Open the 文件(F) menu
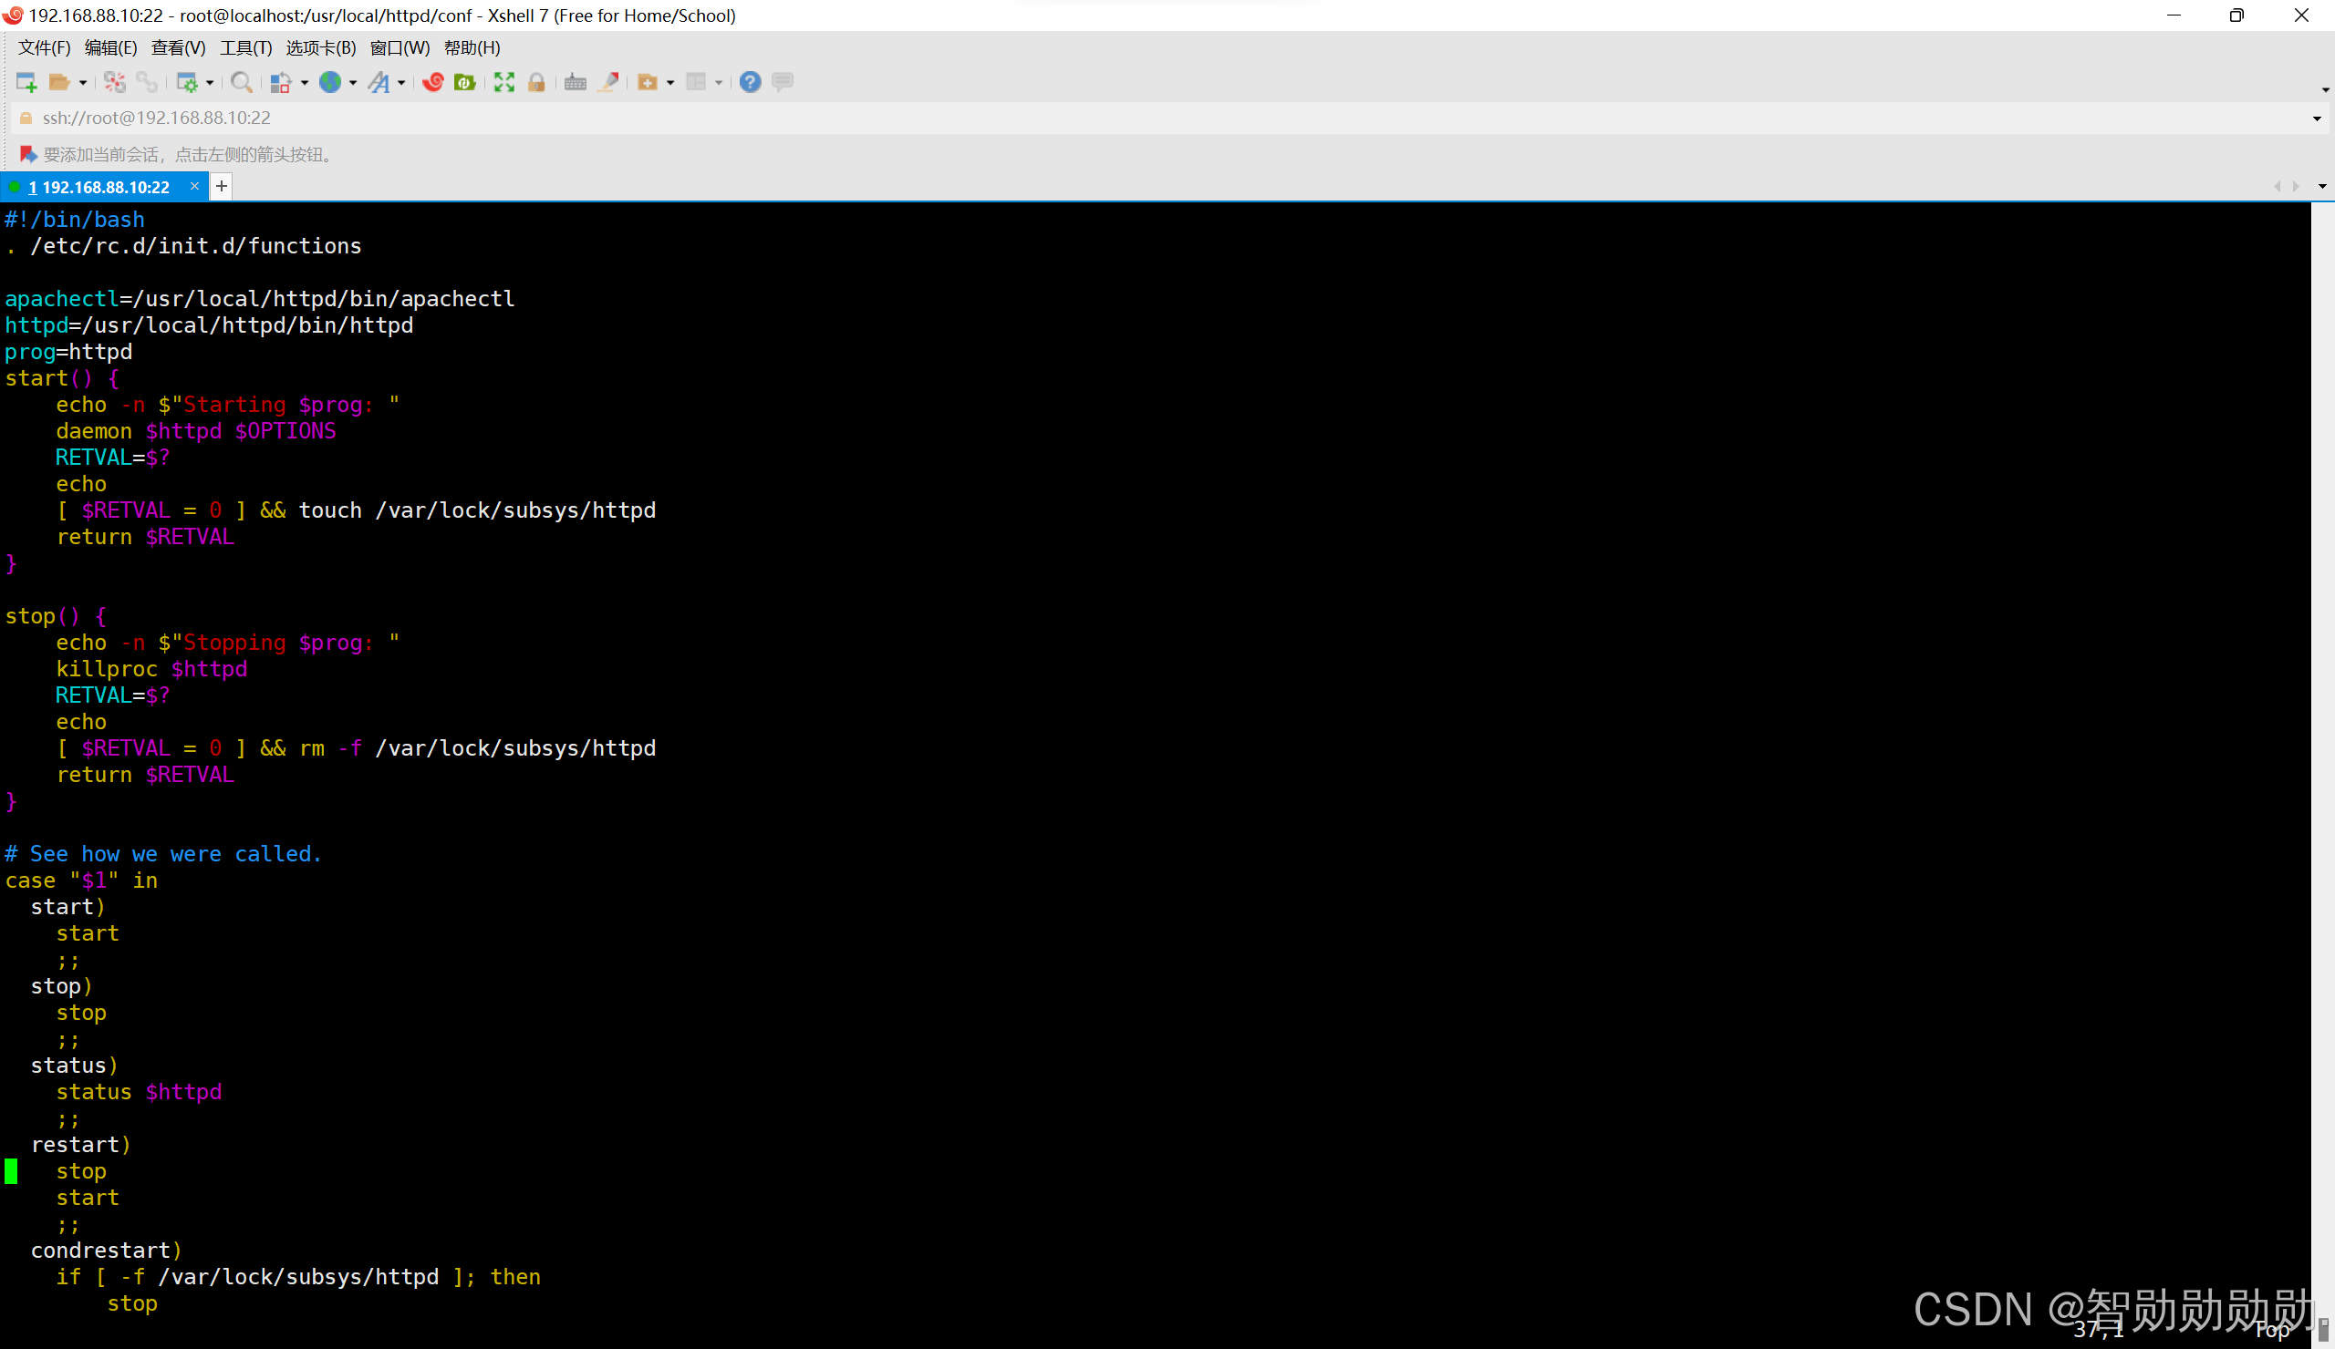Viewport: 2335px width, 1349px height. pos(43,47)
